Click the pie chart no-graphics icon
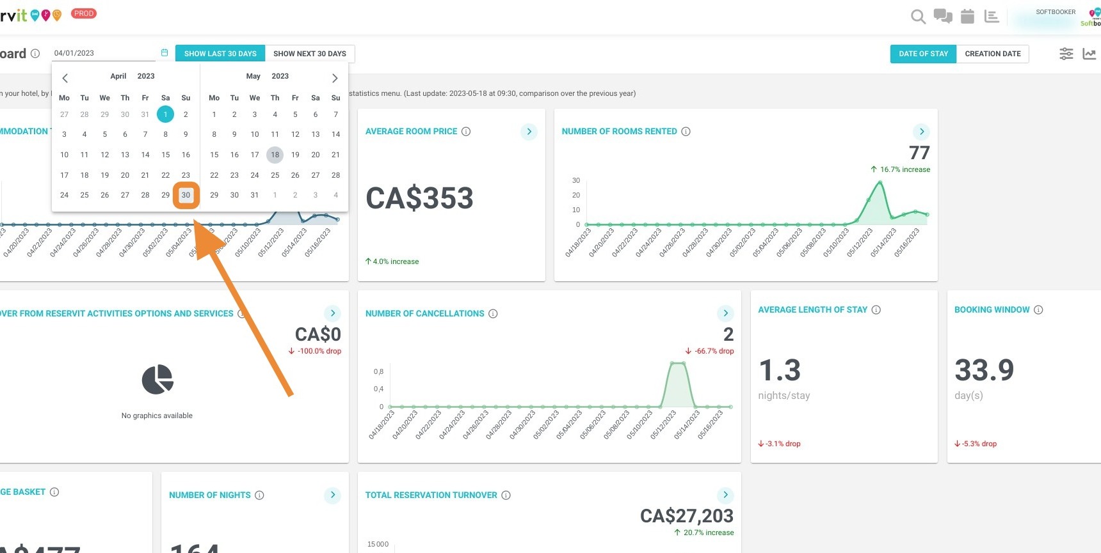 point(157,380)
